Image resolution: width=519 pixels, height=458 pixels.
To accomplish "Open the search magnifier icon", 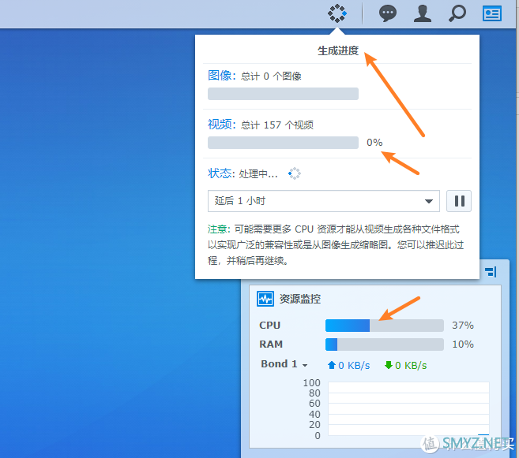I will (457, 14).
